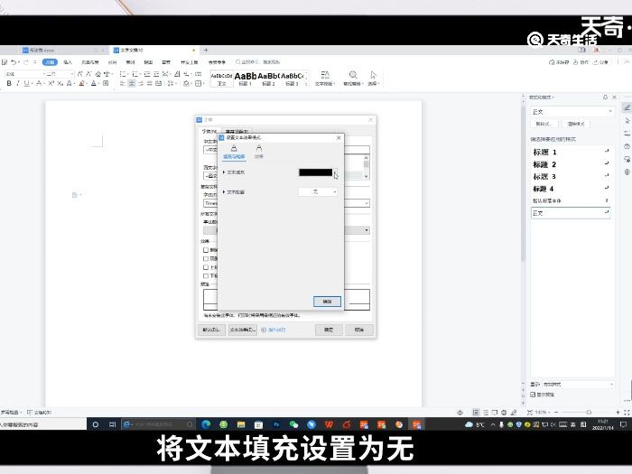Click the select cursor tool in the ribbon

[x=373, y=75]
